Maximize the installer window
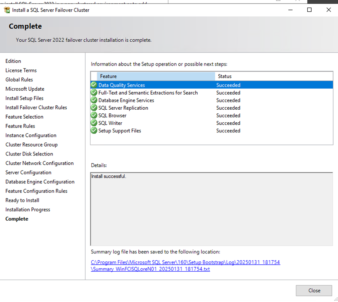338x302 pixels. tap(309, 10)
